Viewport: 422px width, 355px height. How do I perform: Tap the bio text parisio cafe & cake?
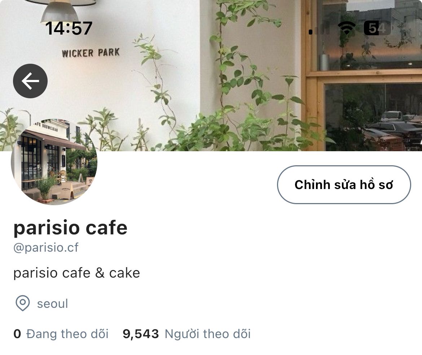tap(77, 273)
